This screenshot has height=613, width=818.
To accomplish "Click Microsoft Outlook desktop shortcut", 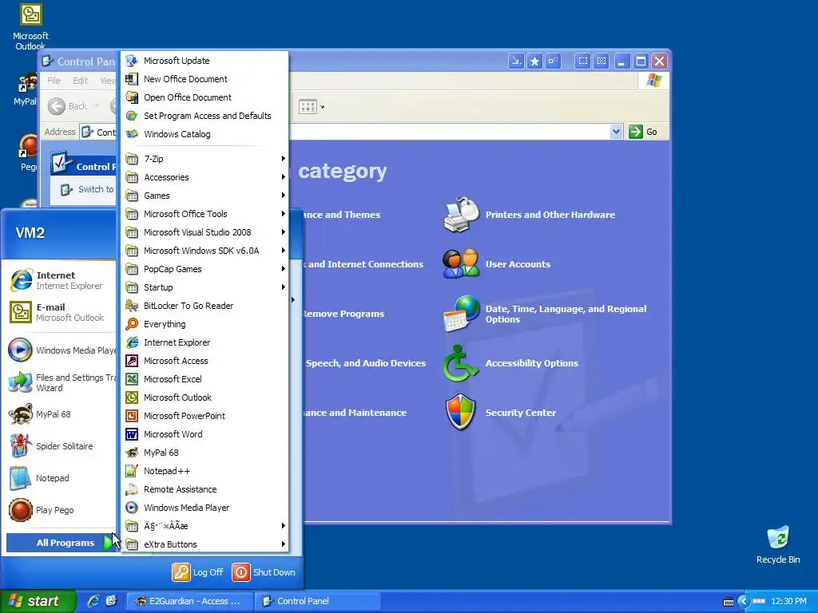I will [31, 26].
